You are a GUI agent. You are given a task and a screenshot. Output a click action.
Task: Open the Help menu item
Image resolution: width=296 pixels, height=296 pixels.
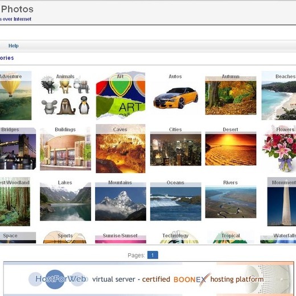tap(14, 46)
